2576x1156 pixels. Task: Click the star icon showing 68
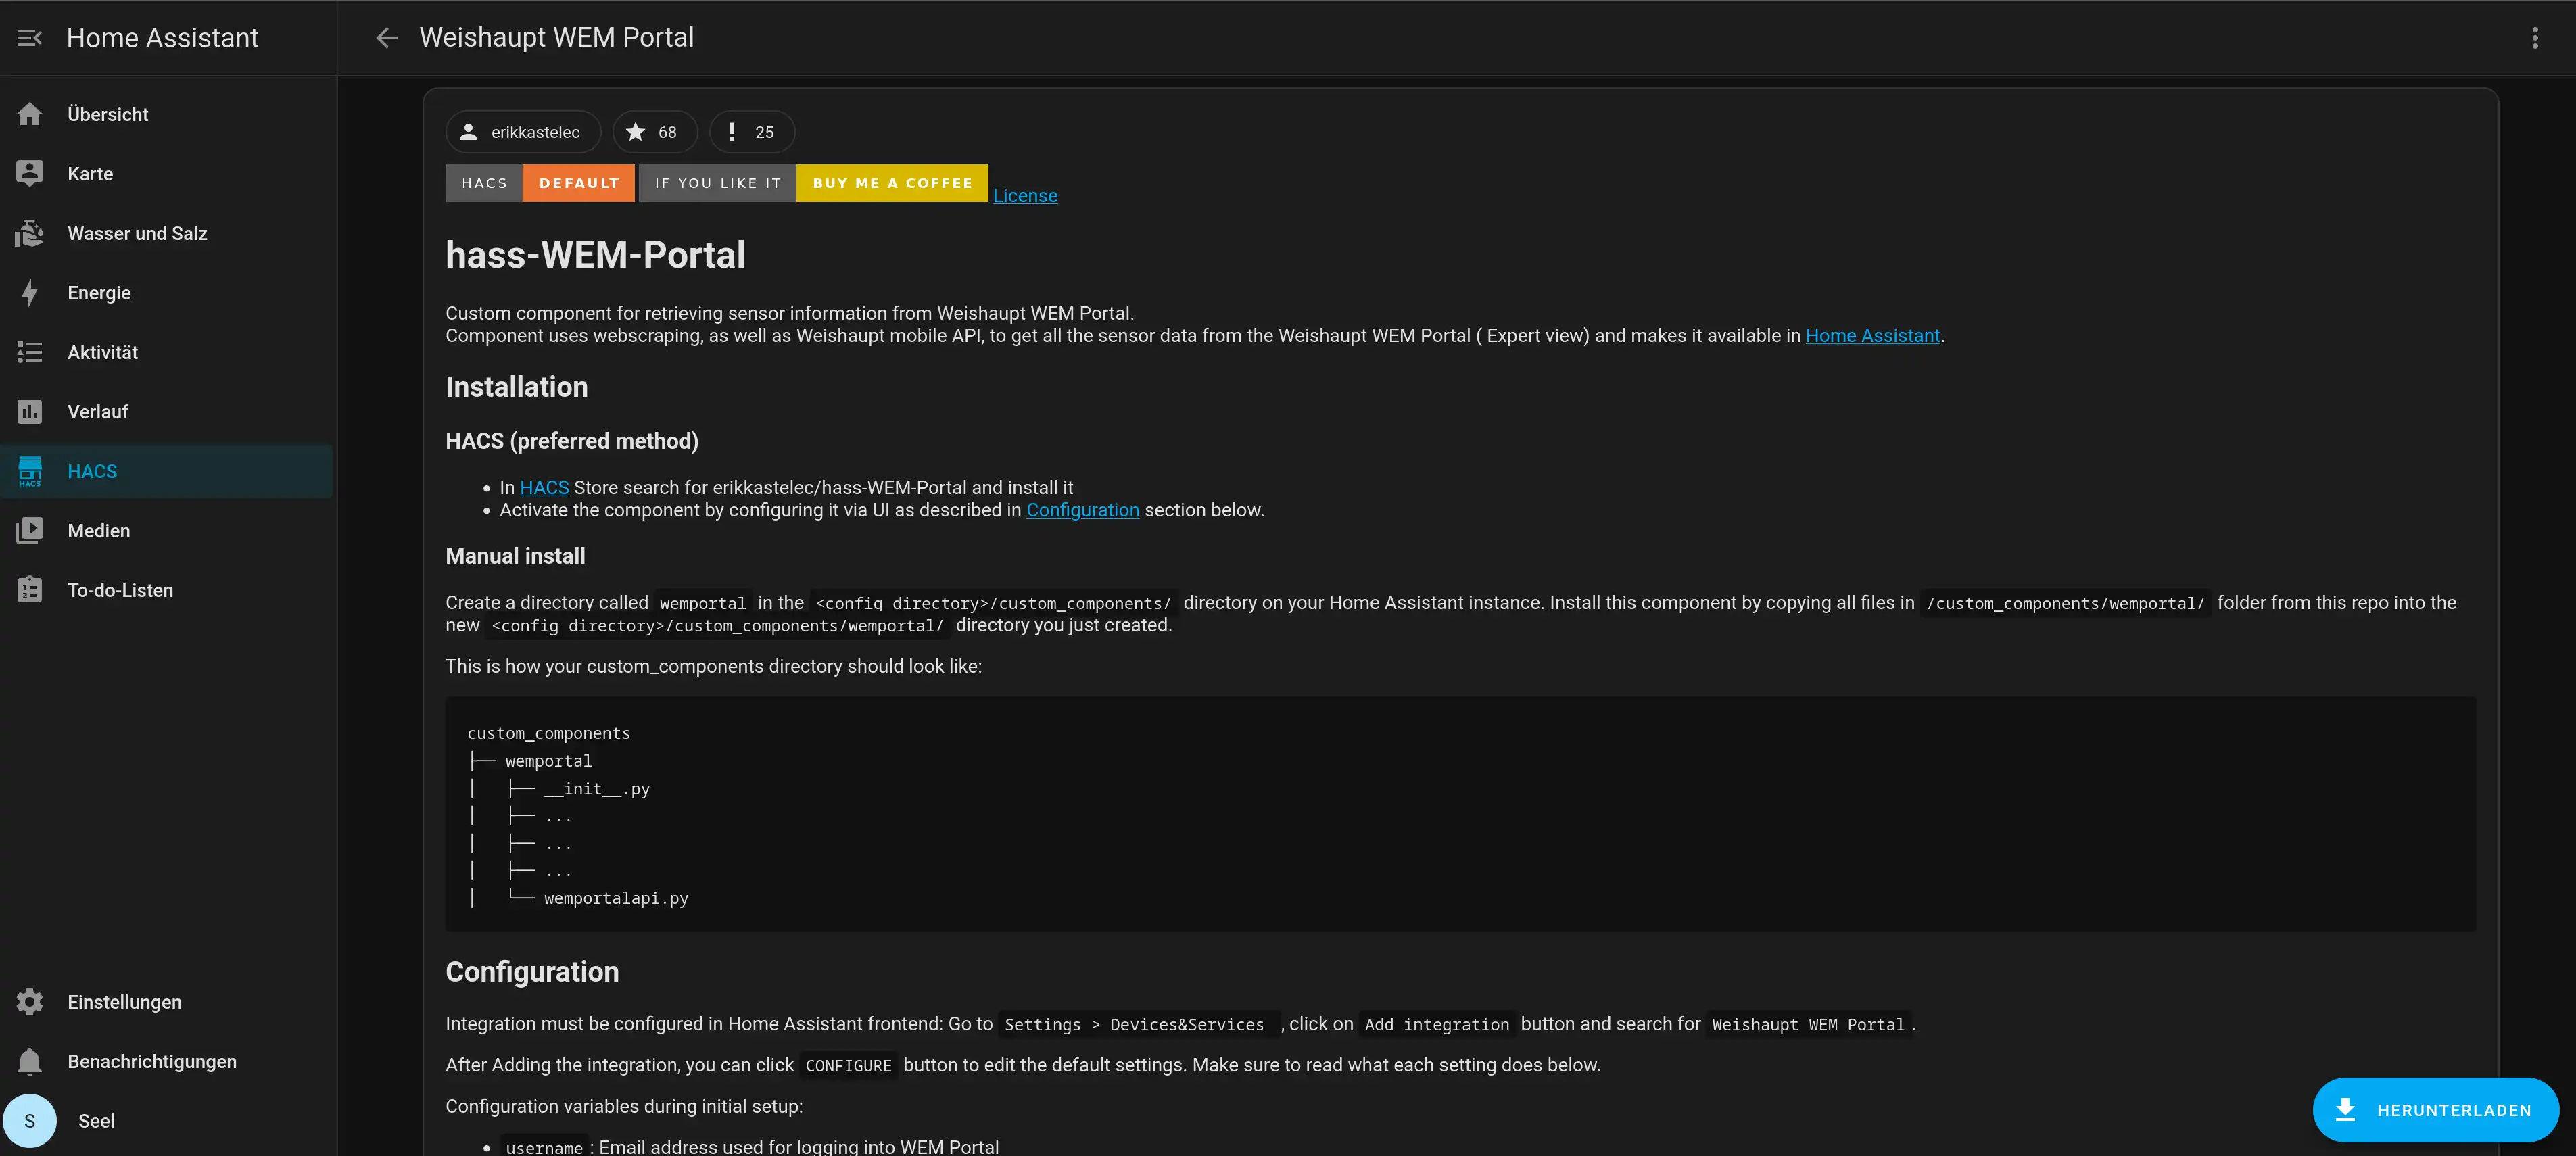635,132
